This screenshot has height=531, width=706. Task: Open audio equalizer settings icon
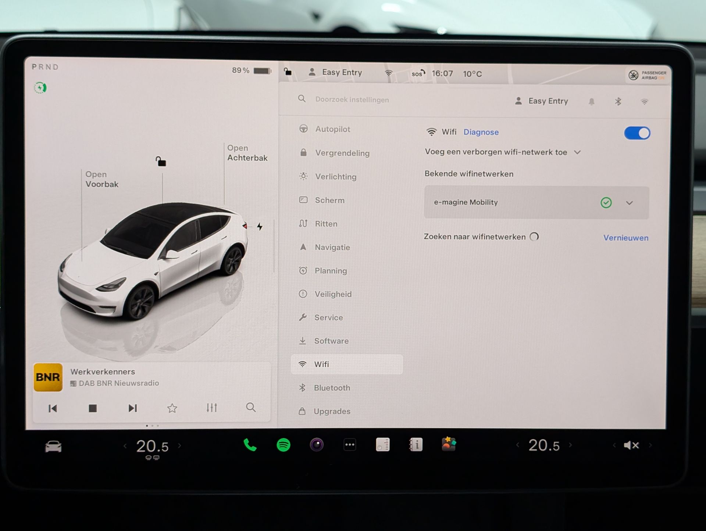click(211, 408)
